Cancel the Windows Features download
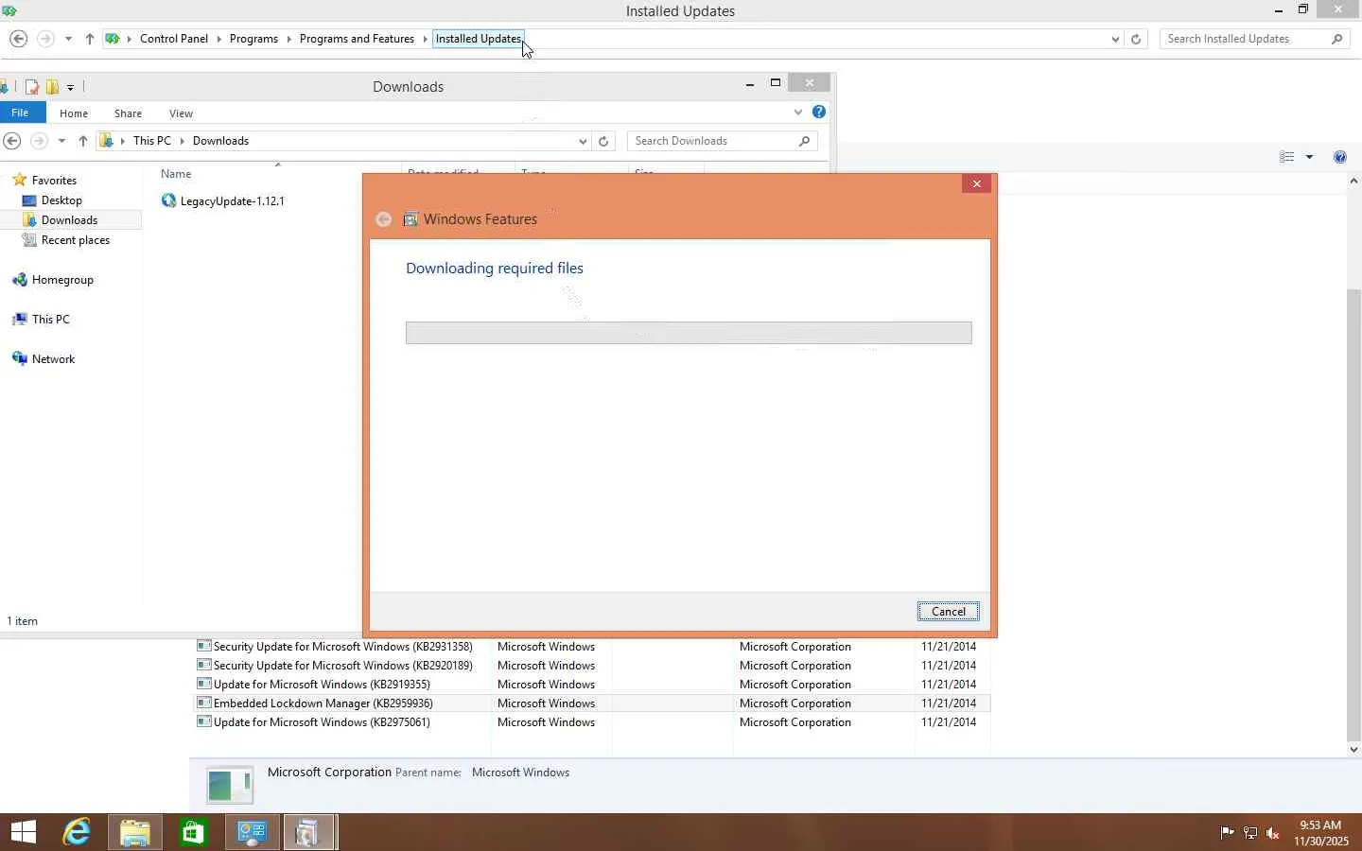 click(949, 612)
